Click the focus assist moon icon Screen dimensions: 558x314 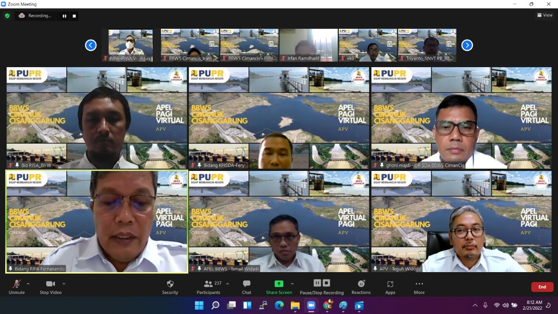click(x=549, y=305)
